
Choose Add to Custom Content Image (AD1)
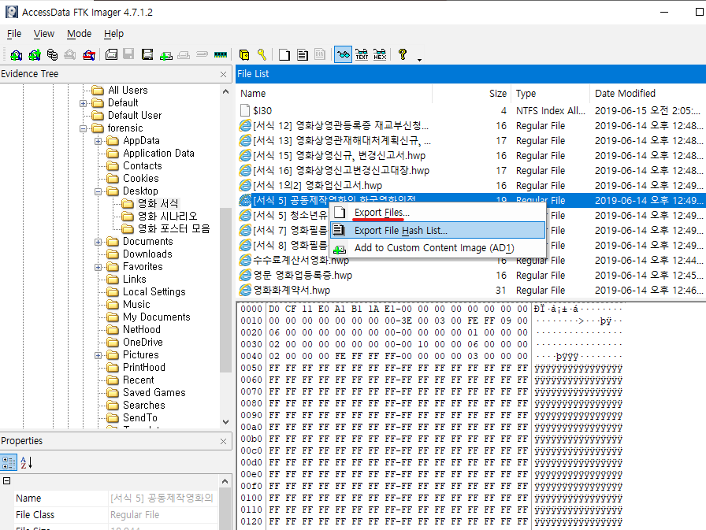[x=437, y=248]
